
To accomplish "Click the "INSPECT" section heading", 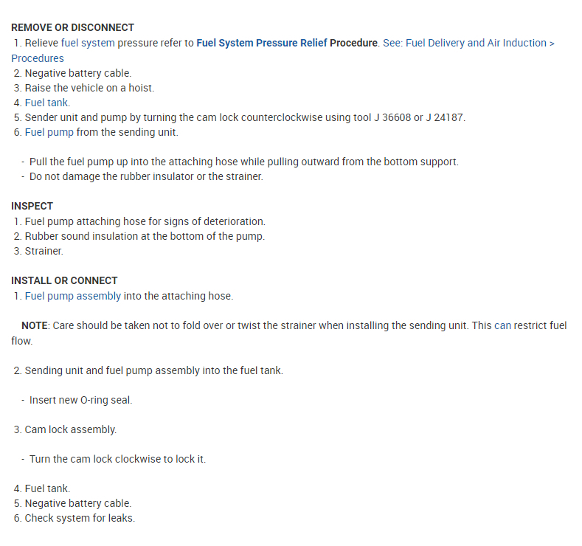I will coord(32,206).
